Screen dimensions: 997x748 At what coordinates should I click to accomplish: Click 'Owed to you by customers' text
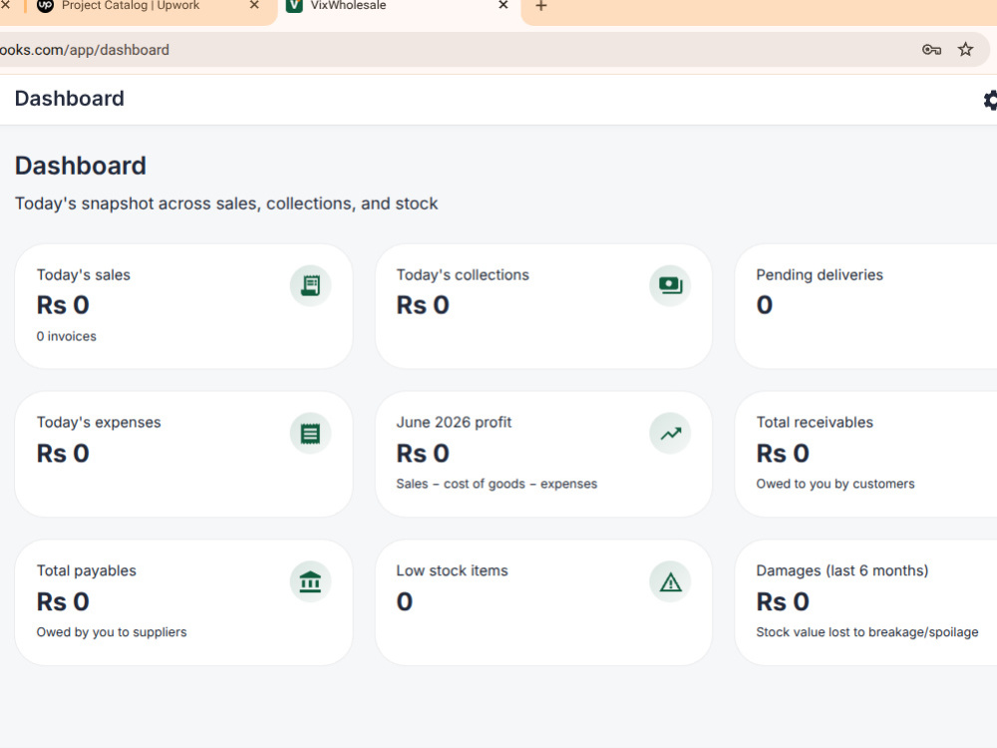click(x=834, y=484)
